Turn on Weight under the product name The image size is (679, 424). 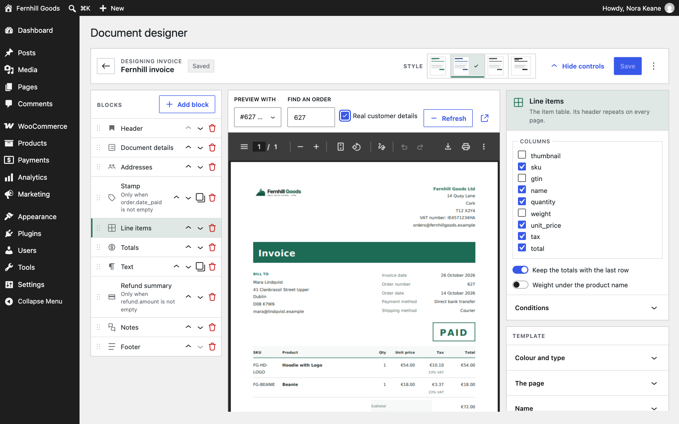(520, 285)
